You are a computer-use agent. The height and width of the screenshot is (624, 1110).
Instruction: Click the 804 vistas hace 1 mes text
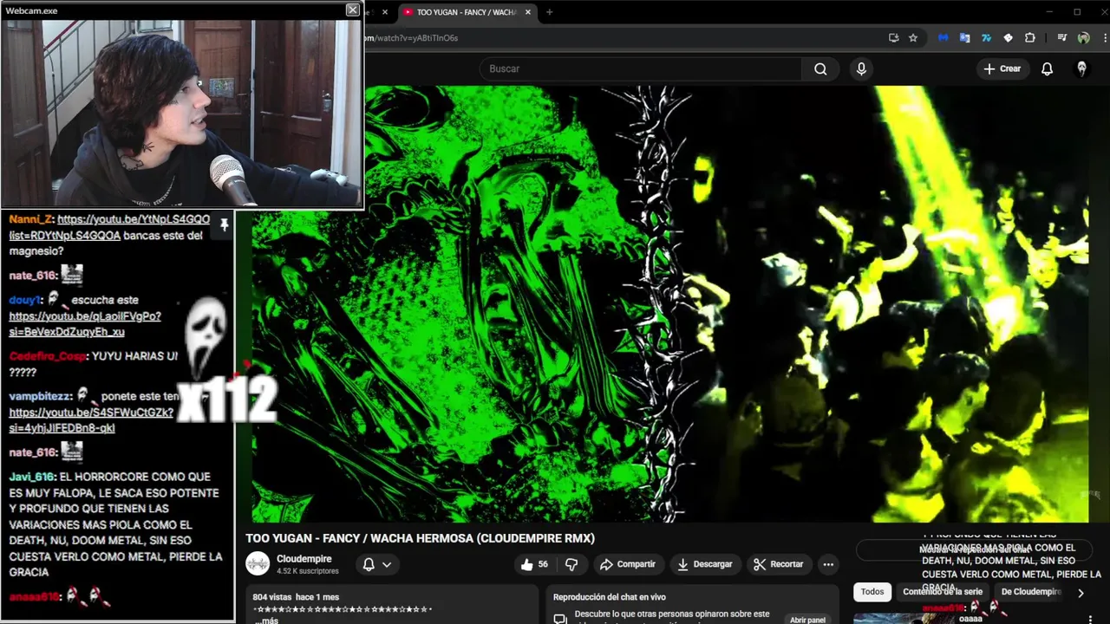coord(296,597)
